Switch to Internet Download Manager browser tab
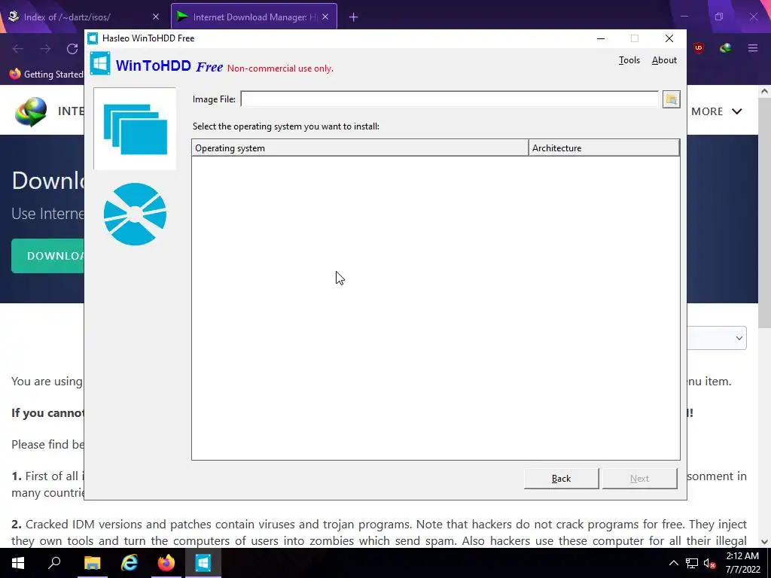Image resolution: width=771 pixels, height=578 pixels. (254, 17)
